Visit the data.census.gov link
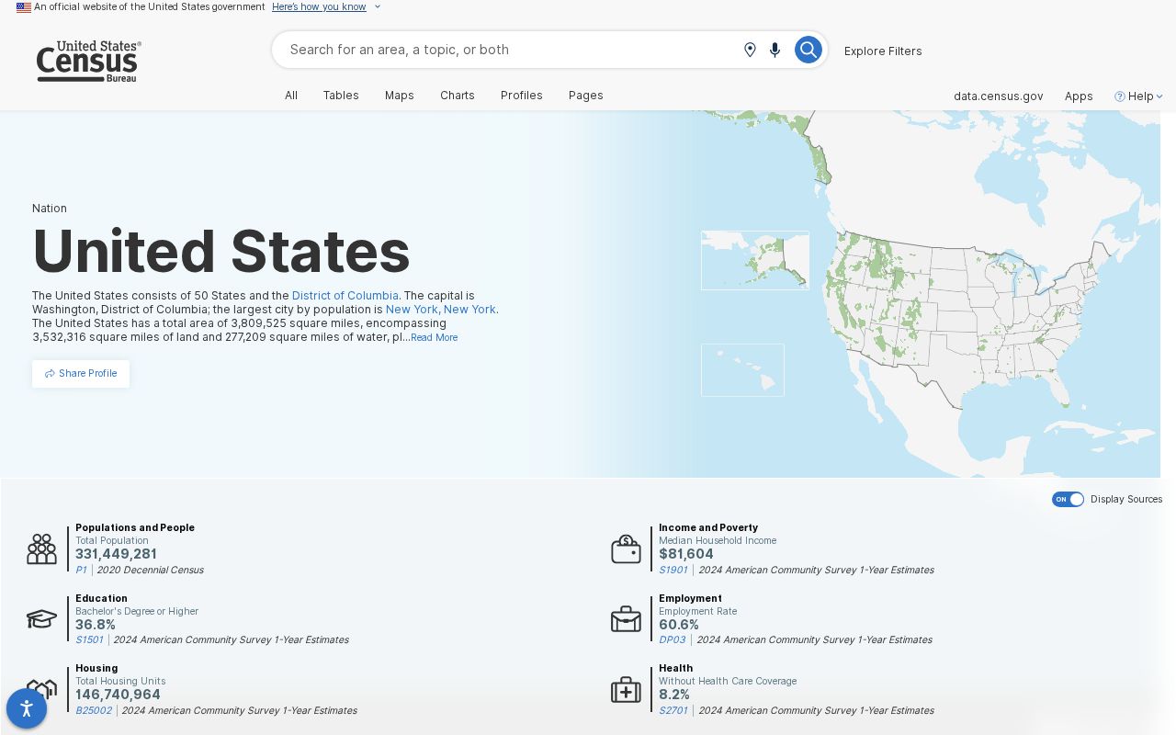 tap(999, 96)
